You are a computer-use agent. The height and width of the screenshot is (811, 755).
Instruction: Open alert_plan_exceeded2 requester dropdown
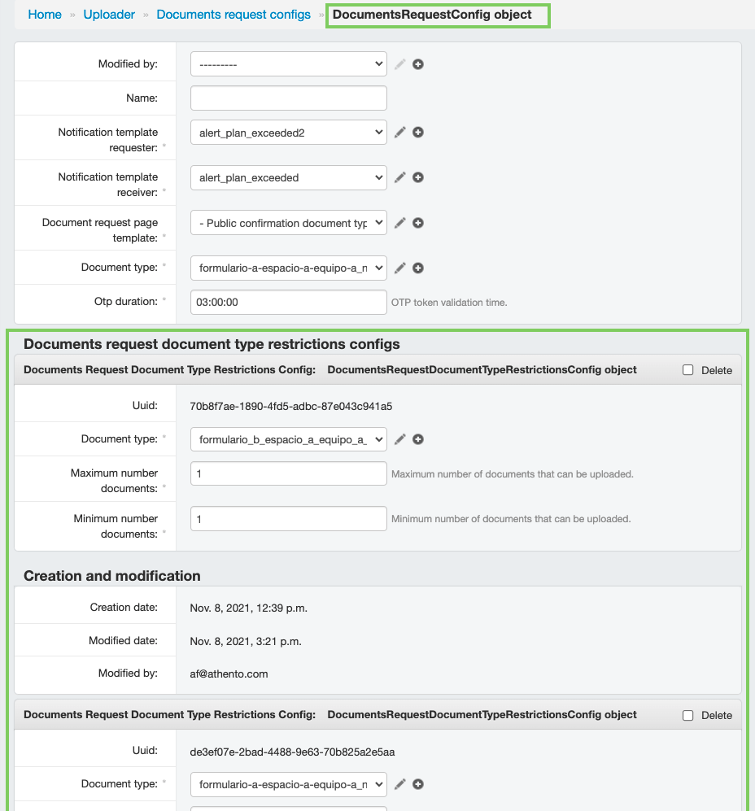point(288,132)
